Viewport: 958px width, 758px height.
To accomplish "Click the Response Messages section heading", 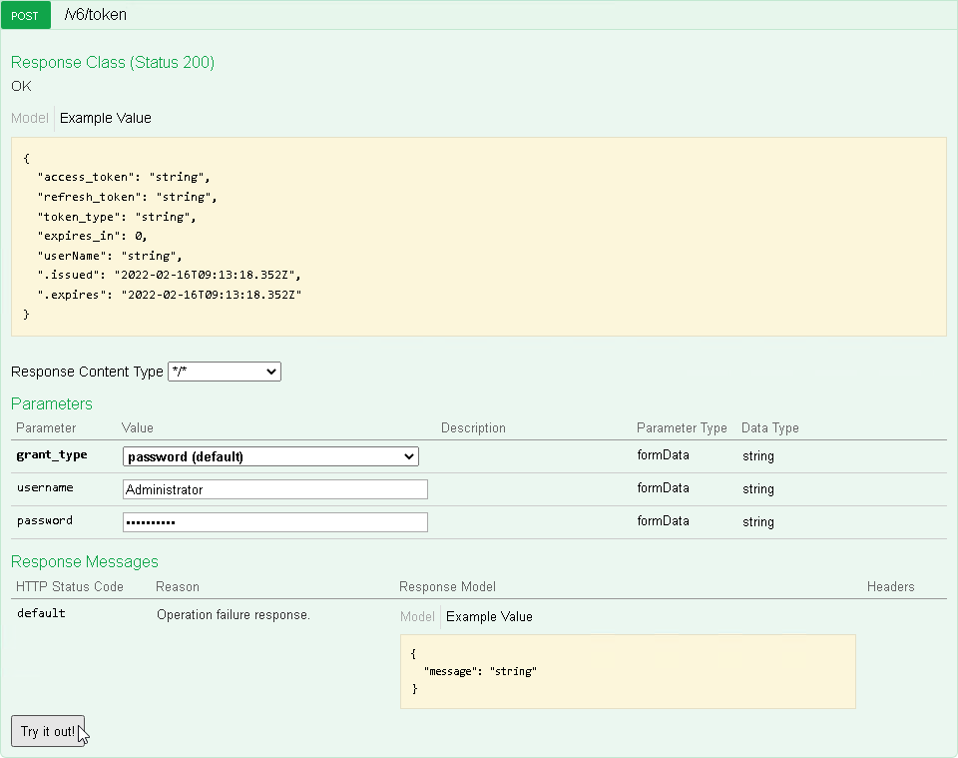I will pyautogui.click(x=85, y=561).
